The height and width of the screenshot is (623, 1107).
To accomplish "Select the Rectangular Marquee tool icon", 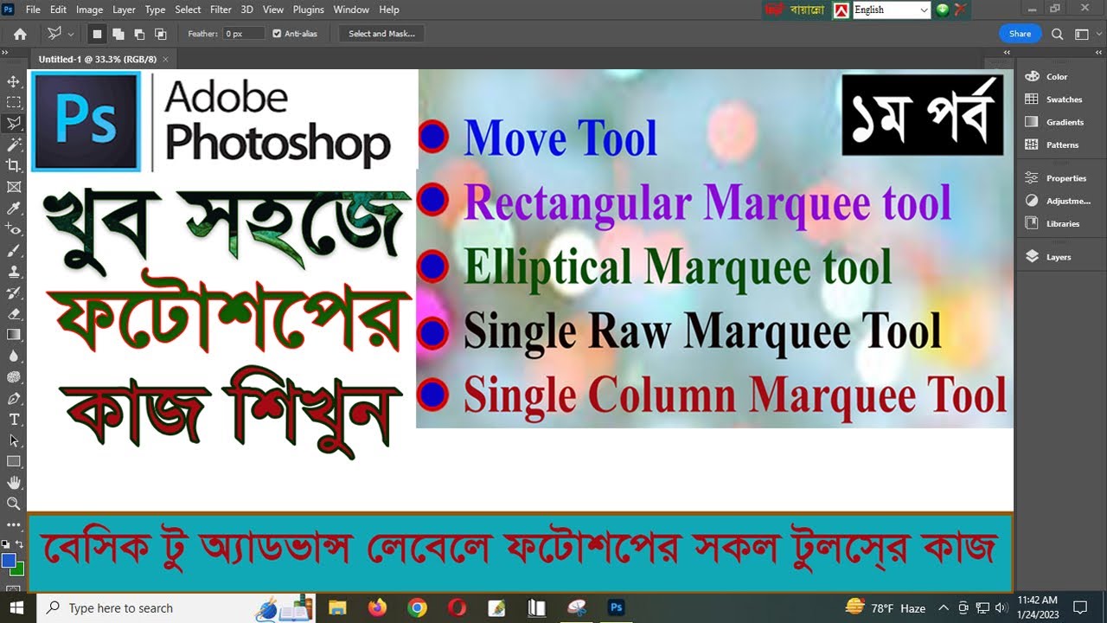I will pos(14,102).
